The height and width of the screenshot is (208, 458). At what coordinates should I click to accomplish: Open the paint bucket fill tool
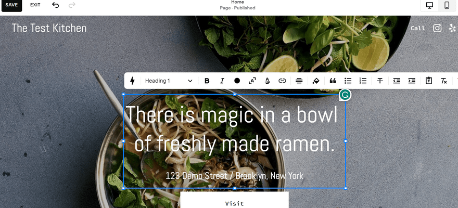[x=316, y=81]
